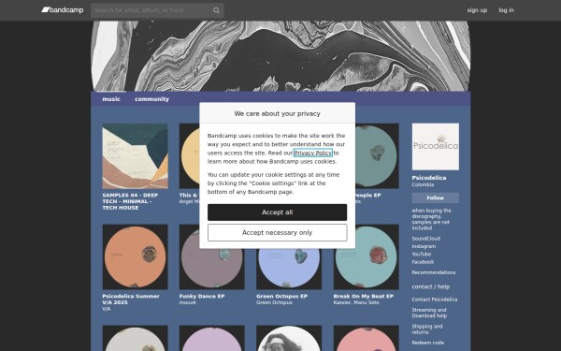Open Funky Dance EP title link
561x351 pixels.
pyautogui.click(x=202, y=296)
